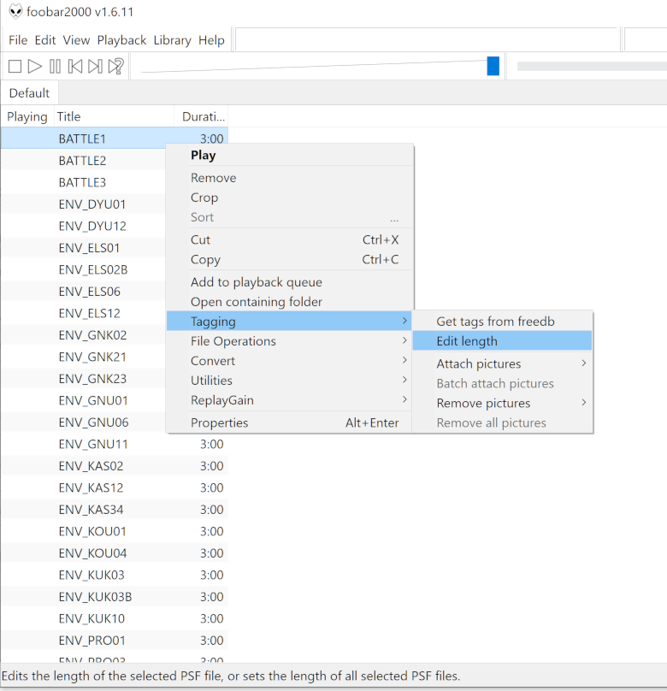
Task: Select the ENV_ELS02B track
Action: (84, 269)
